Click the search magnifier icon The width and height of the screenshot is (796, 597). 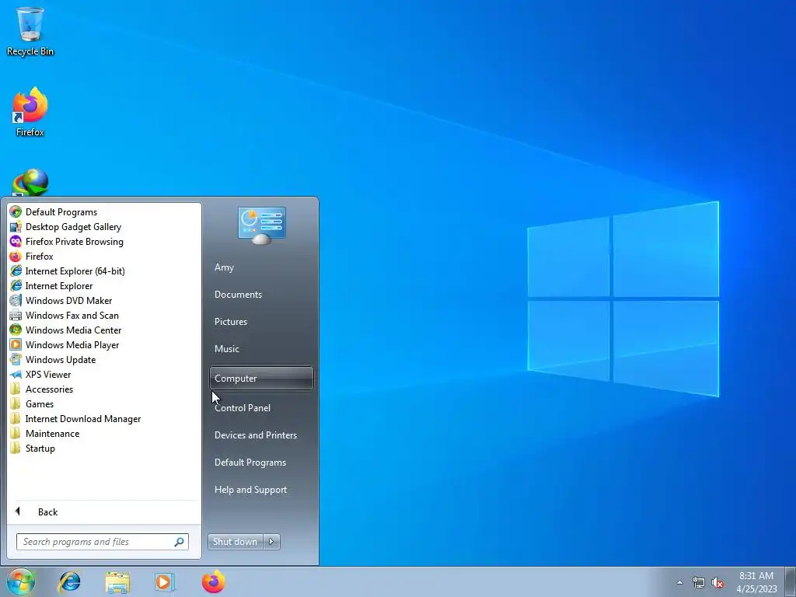[180, 542]
